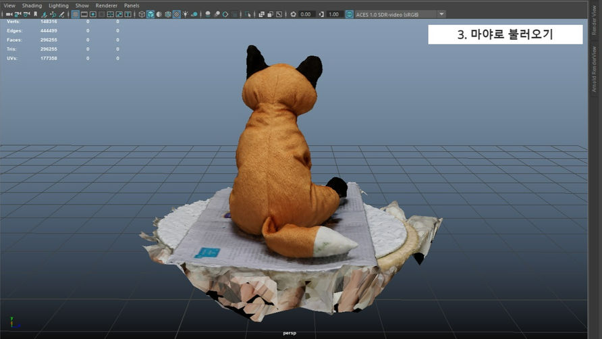Toggle the Motion Blur icon
Viewport: 602px width, 339px height.
(x=217, y=14)
